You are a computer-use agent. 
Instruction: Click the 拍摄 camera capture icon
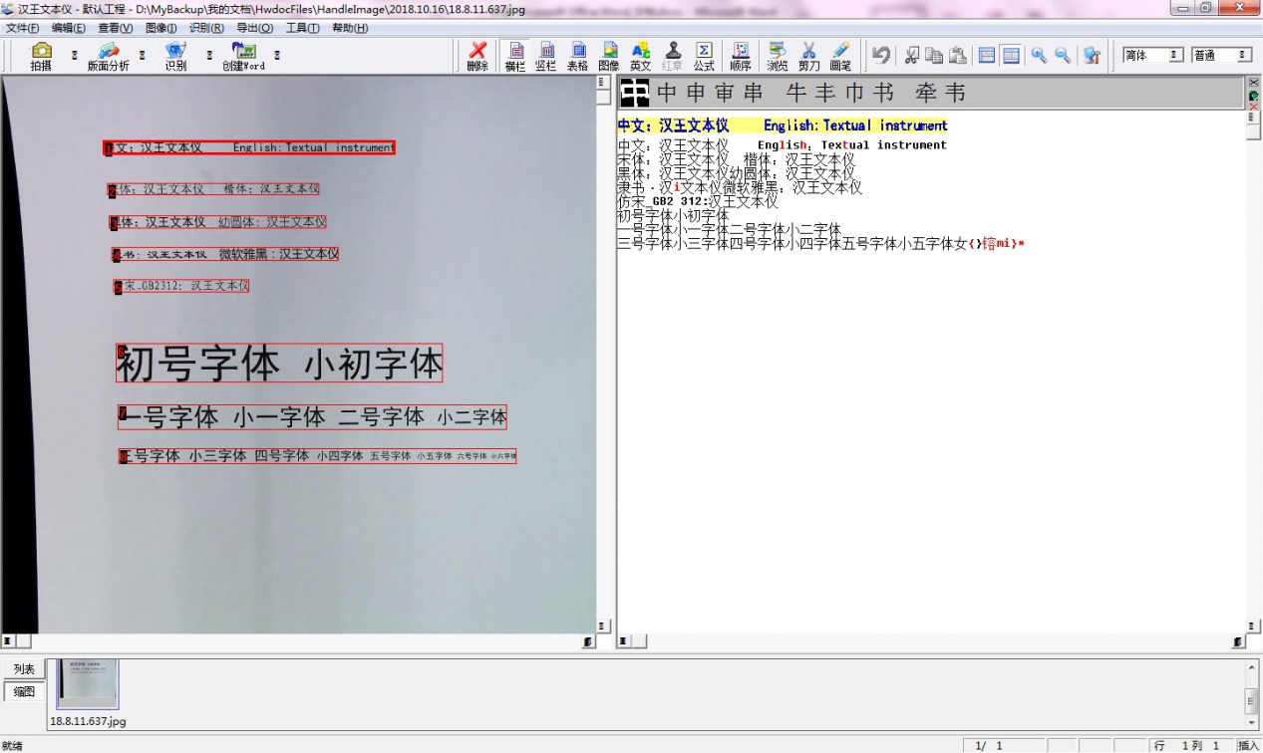(x=41, y=56)
